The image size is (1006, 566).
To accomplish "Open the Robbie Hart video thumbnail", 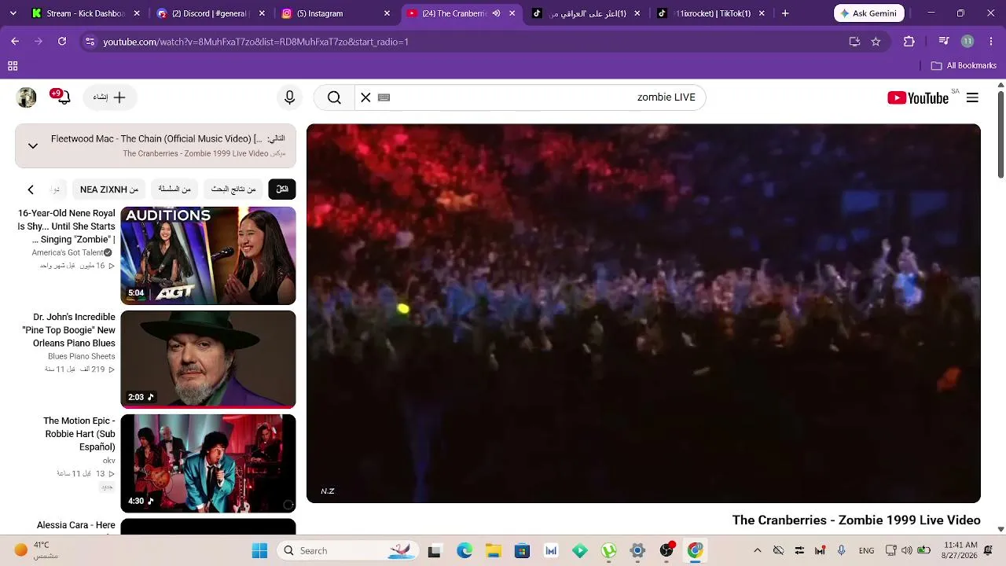I will [x=208, y=463].
